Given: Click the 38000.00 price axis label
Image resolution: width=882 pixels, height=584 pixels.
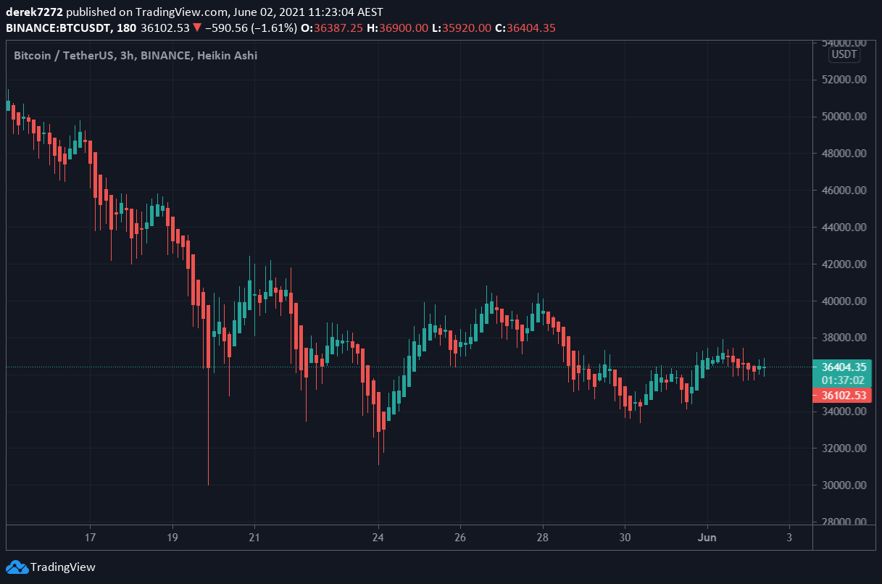Looking at the screenshot, I should 844,338.
